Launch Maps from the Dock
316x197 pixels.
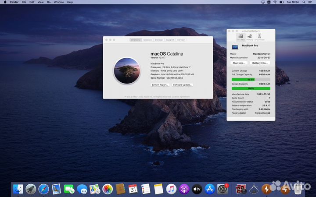(95, 189)
